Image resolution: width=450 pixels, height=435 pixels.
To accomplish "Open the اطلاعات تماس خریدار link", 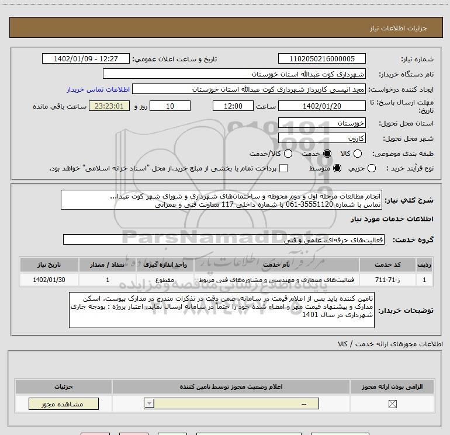I will (x=98, y=89).
